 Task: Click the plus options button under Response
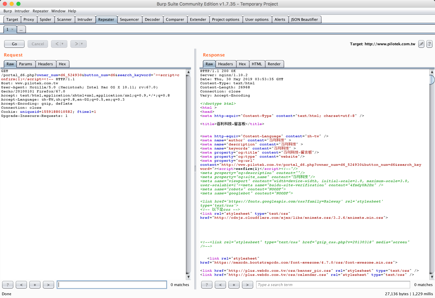pyautogui.click(x=234, y=285)
